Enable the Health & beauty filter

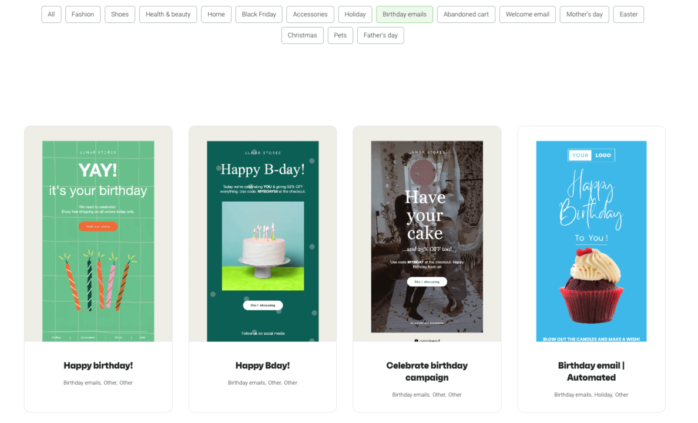(x=168, y=14)
